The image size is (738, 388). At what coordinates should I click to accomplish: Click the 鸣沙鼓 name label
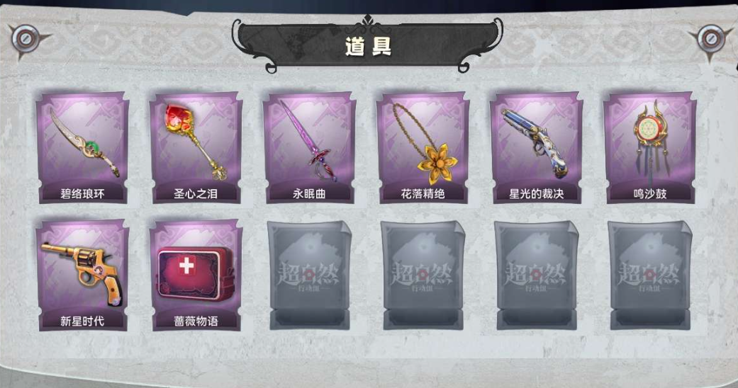point(650,193)
